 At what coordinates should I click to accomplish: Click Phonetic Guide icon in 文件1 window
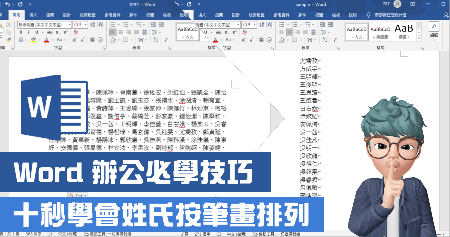92,25
